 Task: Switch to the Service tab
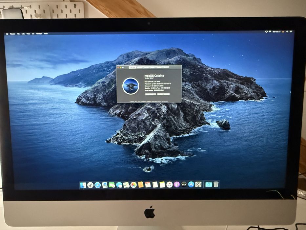point(166,67)
